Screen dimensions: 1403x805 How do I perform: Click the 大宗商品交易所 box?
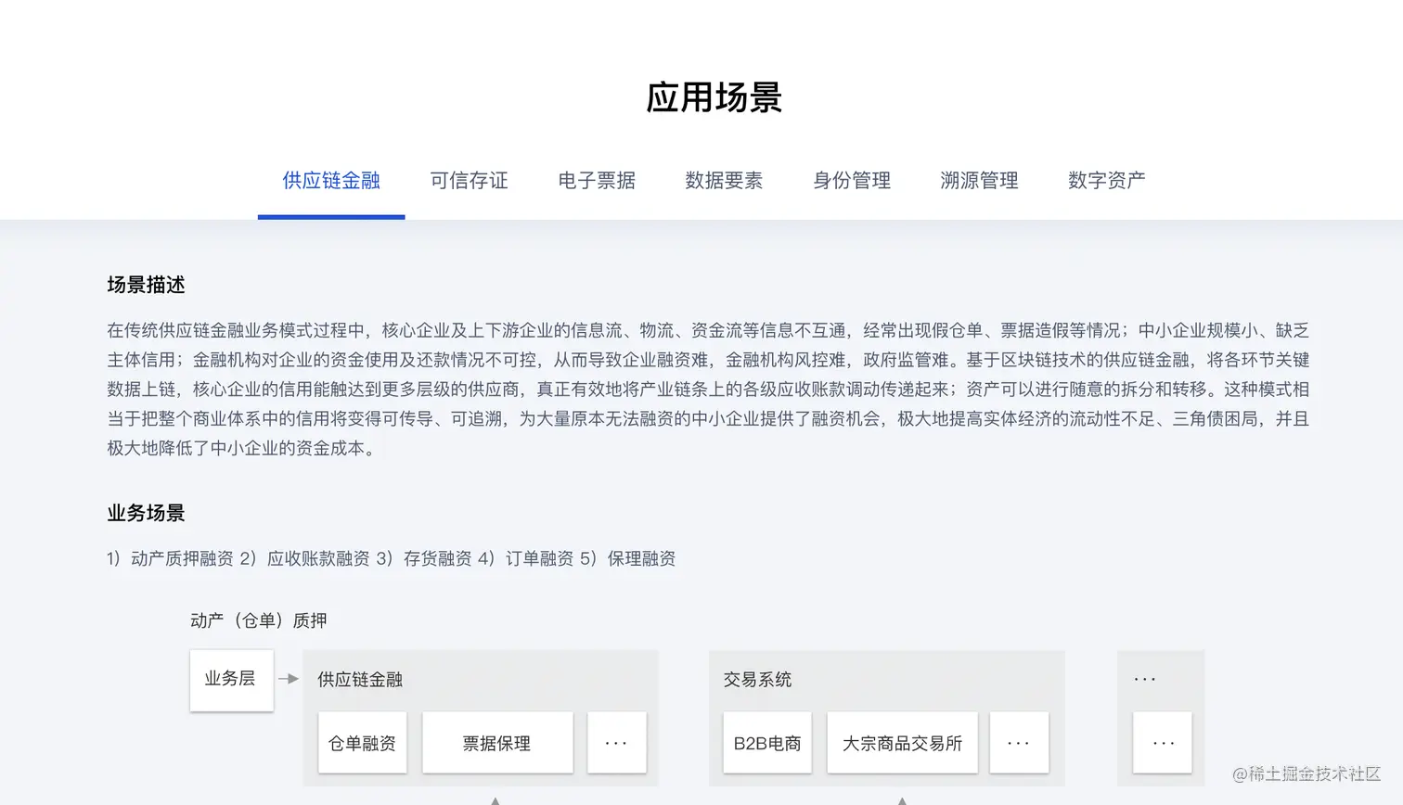pos(902,743)
